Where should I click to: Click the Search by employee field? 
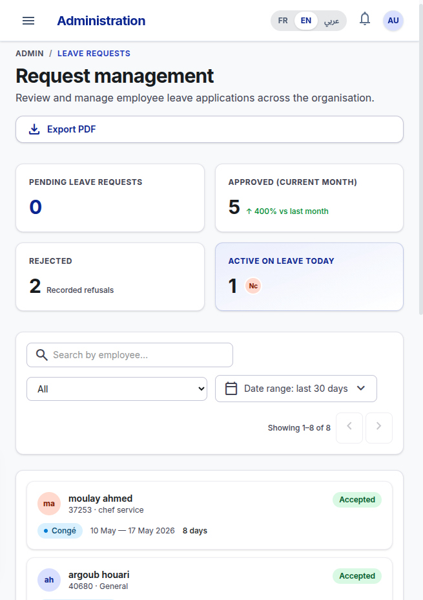pos(130,355)
